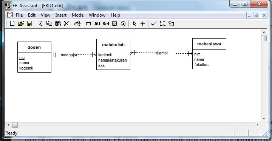The height and width of the screenshot is (141, 272).
Task: Minimize the inner ERD1 document window
Action: click(x=249, y=15)
